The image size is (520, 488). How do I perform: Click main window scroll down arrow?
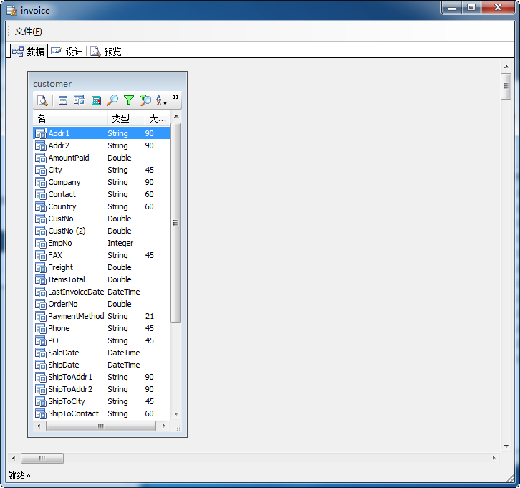tap(506, 446)
